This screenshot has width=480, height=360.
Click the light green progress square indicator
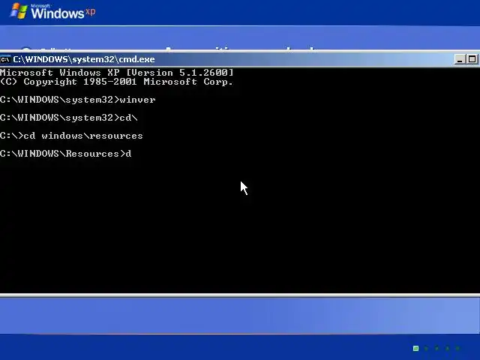pyautogui.click(x=415, y=348)
